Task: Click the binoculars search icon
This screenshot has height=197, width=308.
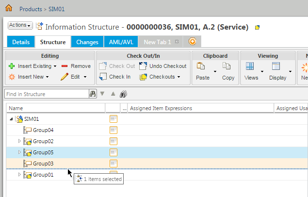Action: click(x=92, y=94)
